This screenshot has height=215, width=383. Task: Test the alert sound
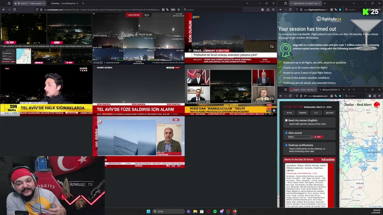pyautogui.click(x=319, y=137)
